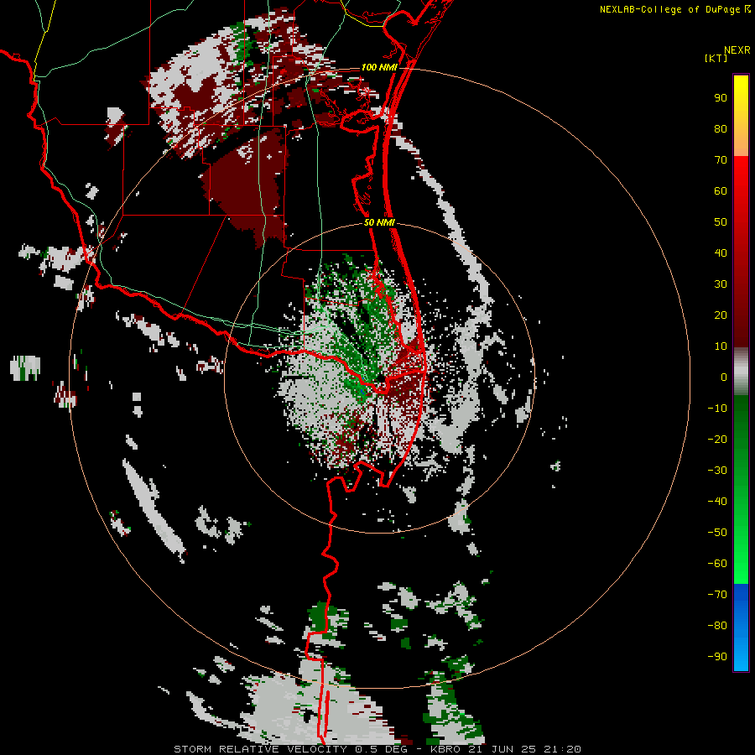
Task: Click the -10 value on velocity scale
Action: tap(717, 409)
